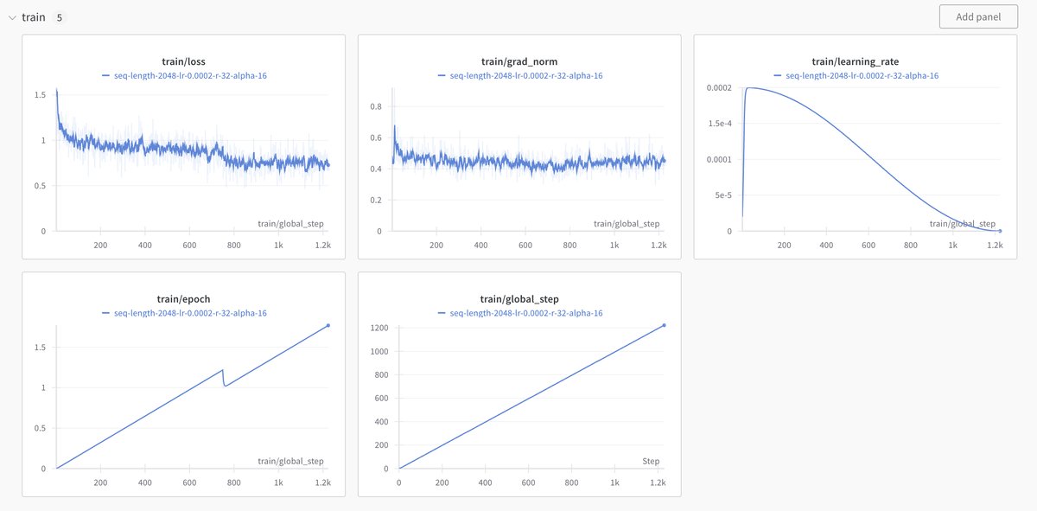Click the Add panel button
1037x511 pixels.
[x=977, y=17]
